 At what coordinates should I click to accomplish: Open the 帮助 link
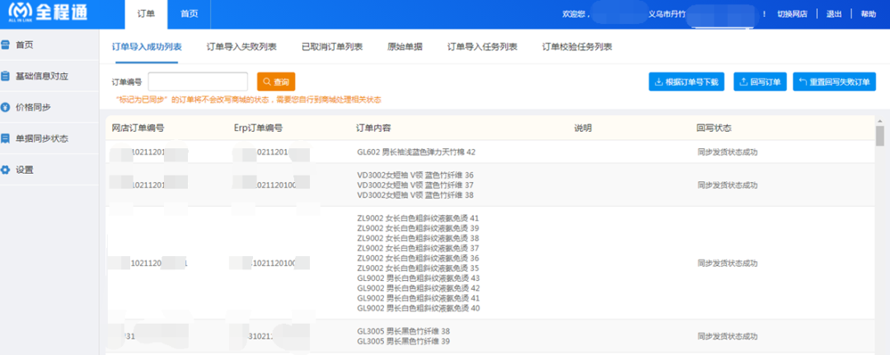[869, 14]
